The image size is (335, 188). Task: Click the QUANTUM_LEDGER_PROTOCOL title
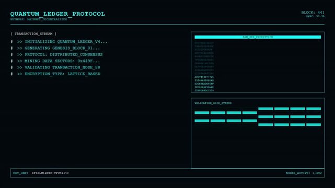57,14
